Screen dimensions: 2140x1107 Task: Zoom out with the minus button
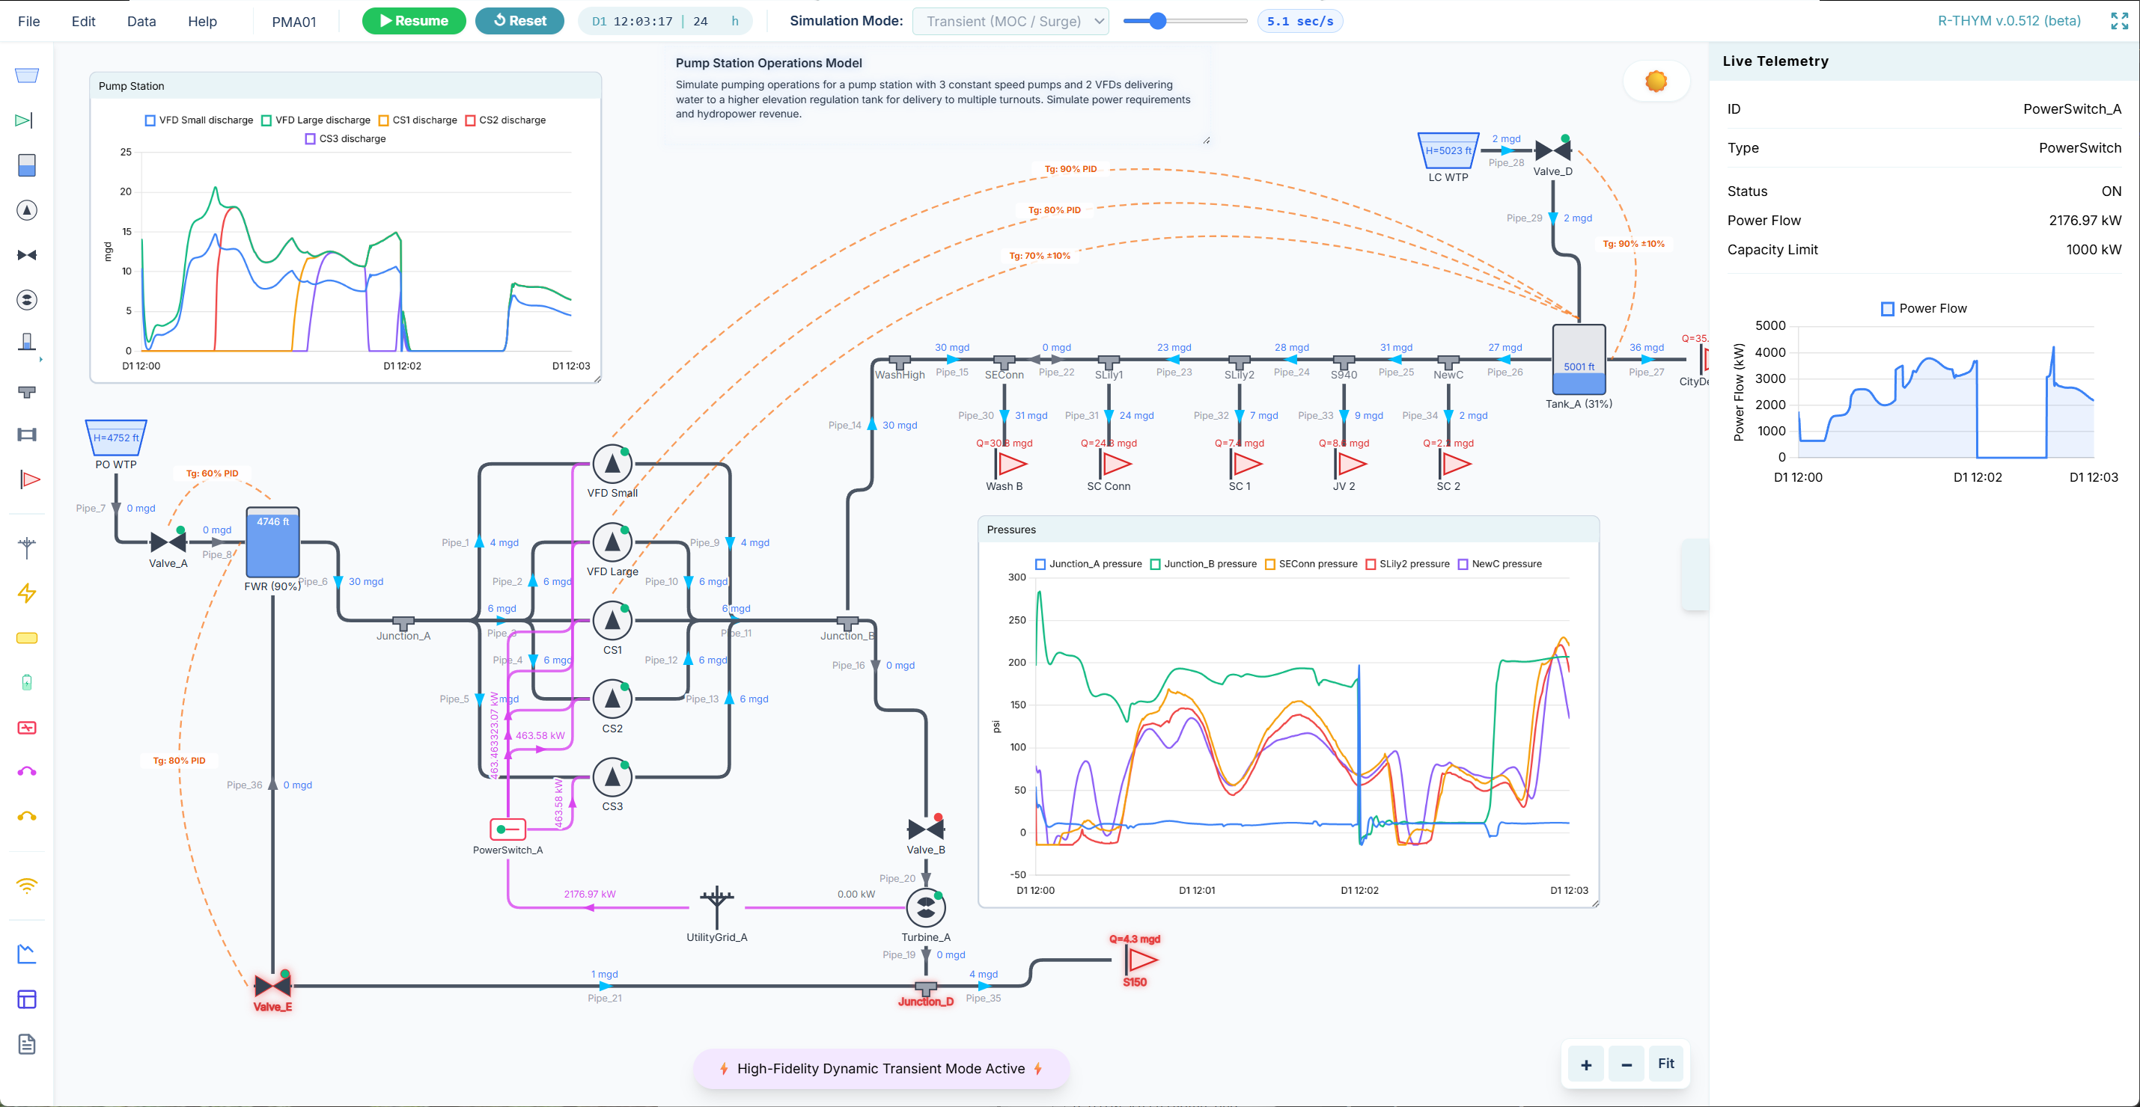[1626, 1064]
